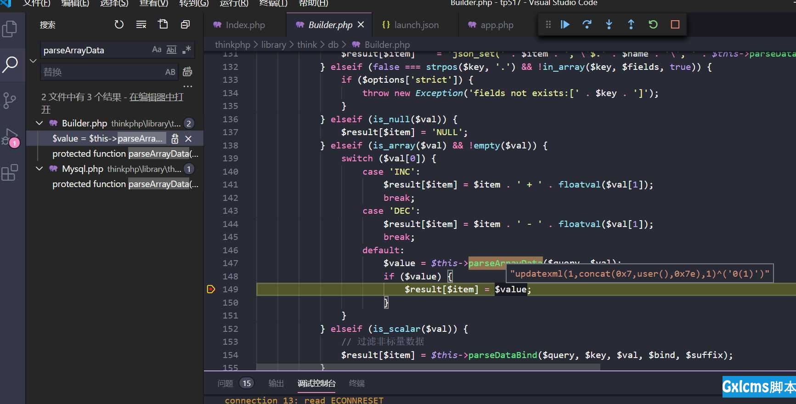Screen dimensions: 796x404
Task: Clear search results list icon
Action: [141, 24]
